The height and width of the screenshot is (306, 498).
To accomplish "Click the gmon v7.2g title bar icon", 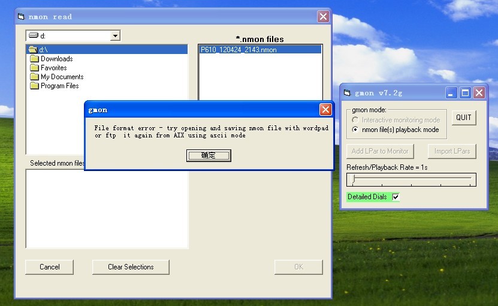I will pos(347,93).
